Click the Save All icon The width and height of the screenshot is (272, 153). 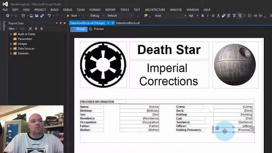[42, 16]
